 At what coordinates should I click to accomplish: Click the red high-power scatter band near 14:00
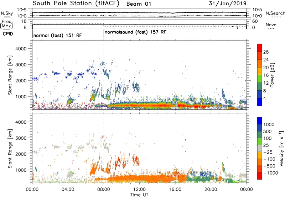point(157,105)
